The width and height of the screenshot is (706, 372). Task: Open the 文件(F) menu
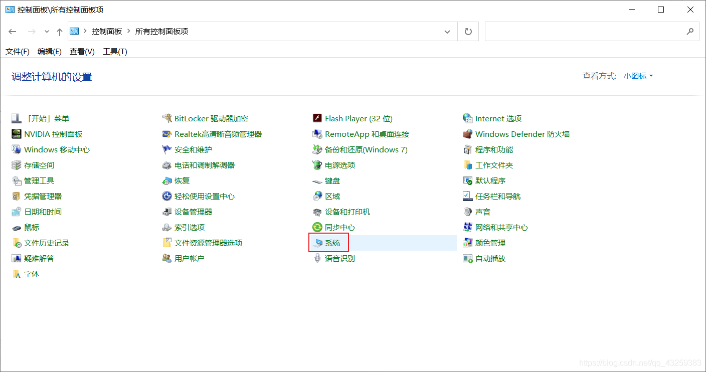pyautogui.click(x=18, y=51)
